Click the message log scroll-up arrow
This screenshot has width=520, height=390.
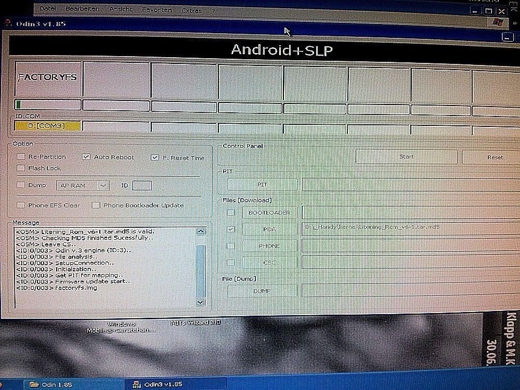(x=201, y=231)
